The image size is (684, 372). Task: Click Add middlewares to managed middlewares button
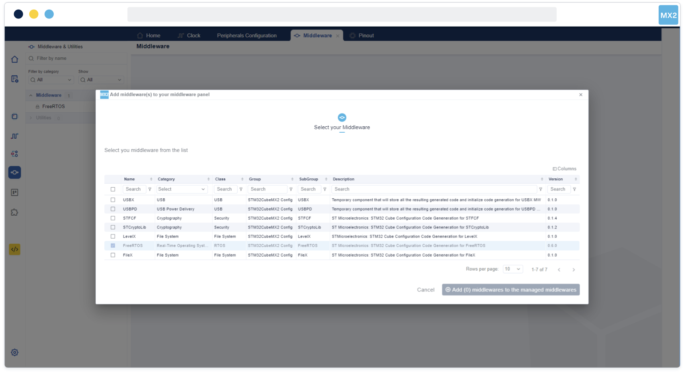(x=511, y=290)
